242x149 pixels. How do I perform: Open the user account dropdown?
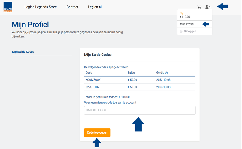[x=208, y=7]
